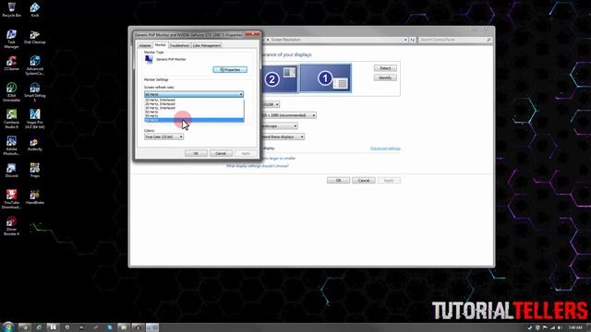Launch Vegas Pro 14.0 shortcut
The height and width of the screenshot is (332, 591).
(35, 119)
